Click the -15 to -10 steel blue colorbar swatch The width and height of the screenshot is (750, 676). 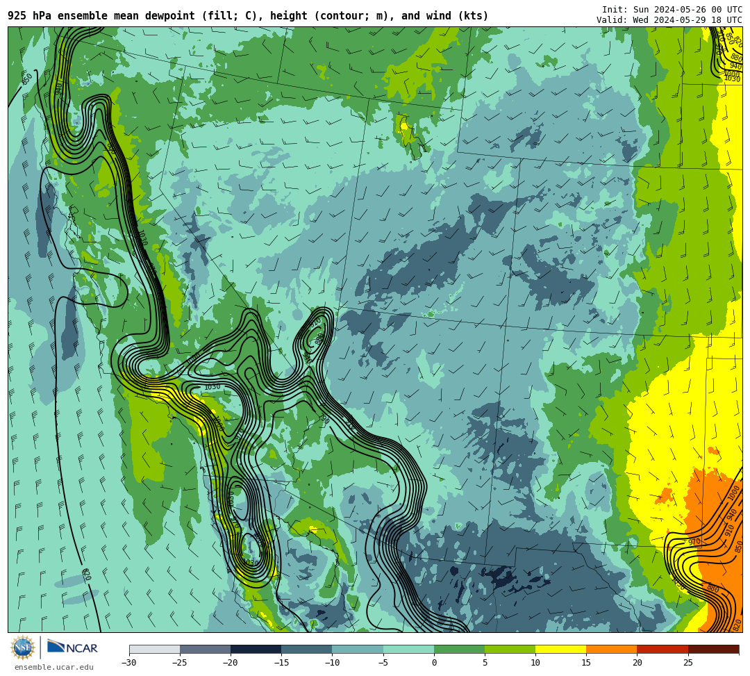tap(307, 649)
